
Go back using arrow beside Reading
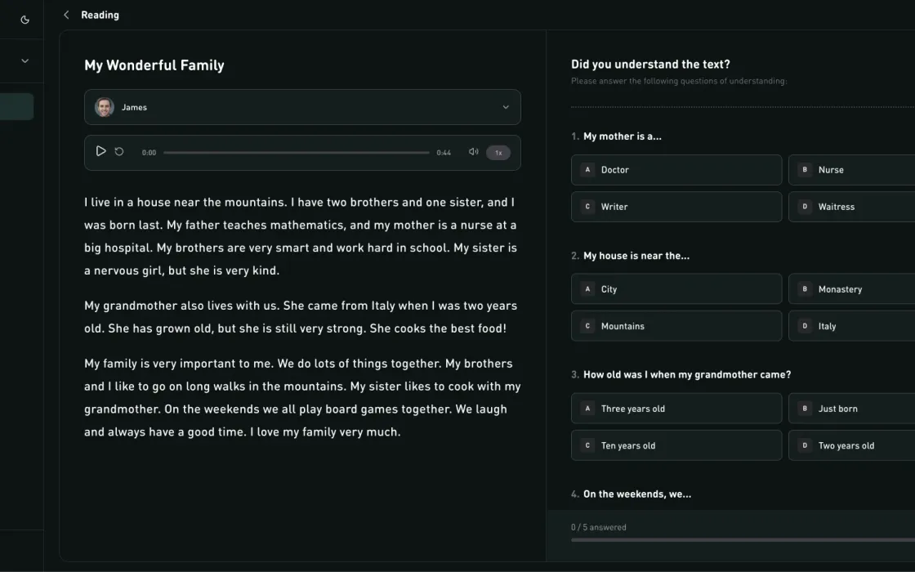66,15
